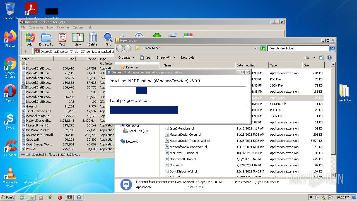Click the search magnifier in Explorer

tap(332, 48)
